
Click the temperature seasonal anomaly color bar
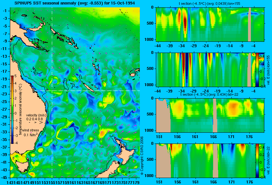coord(12,110)
